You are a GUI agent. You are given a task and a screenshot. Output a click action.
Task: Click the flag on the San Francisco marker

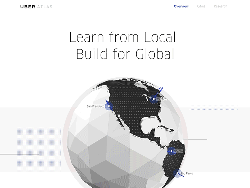click(107, 101)
